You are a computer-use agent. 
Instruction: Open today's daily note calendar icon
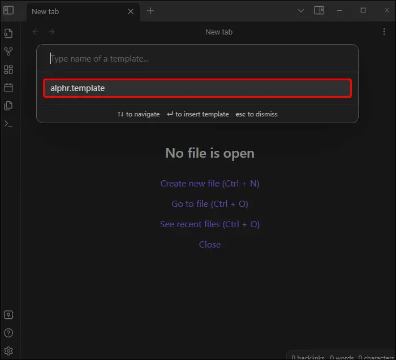pyautogui.click(x=8, y=88)
